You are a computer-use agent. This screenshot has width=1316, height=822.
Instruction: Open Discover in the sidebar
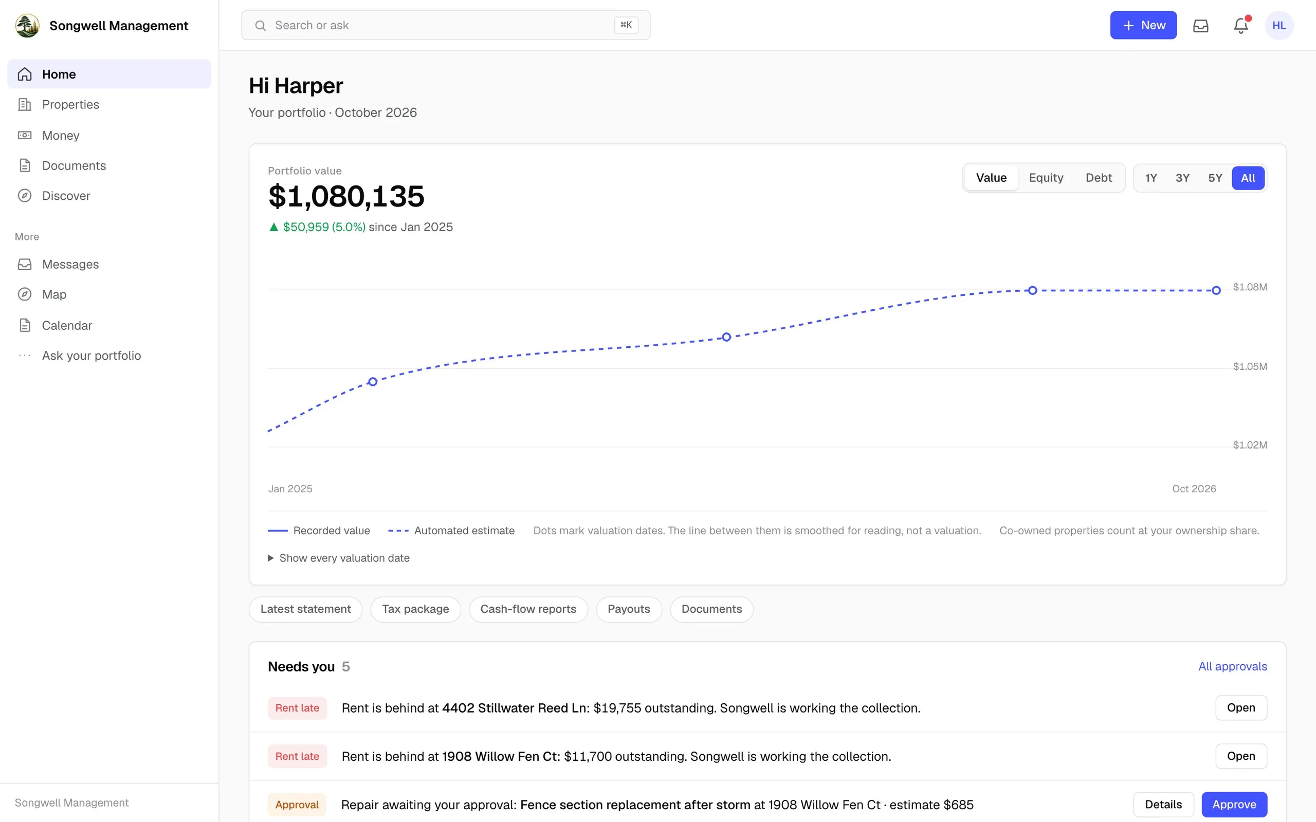coord(109,196)
